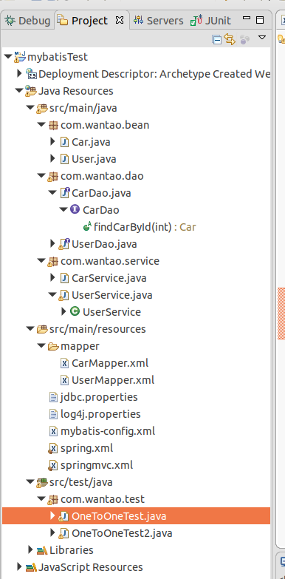Collapse the src/main/java source folder
Image resolution: width=285 pixels, height=579 pixels.
pos(30,108)
